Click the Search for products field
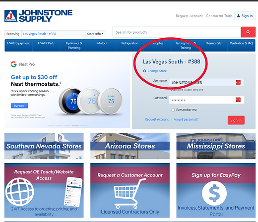The image size is (258, 222). pos(177,32)
